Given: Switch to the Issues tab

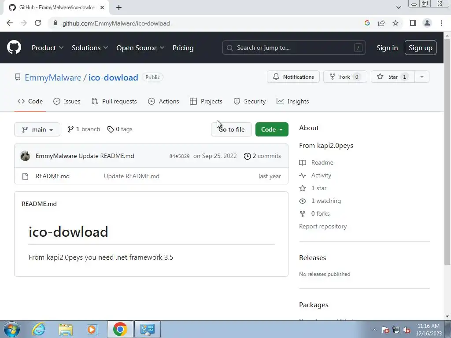Looking at the screenshot, I should (x=67, y=101).
